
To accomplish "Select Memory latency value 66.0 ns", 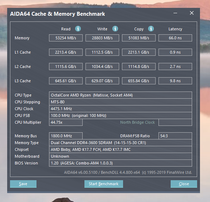I will (x=175, y=38).
